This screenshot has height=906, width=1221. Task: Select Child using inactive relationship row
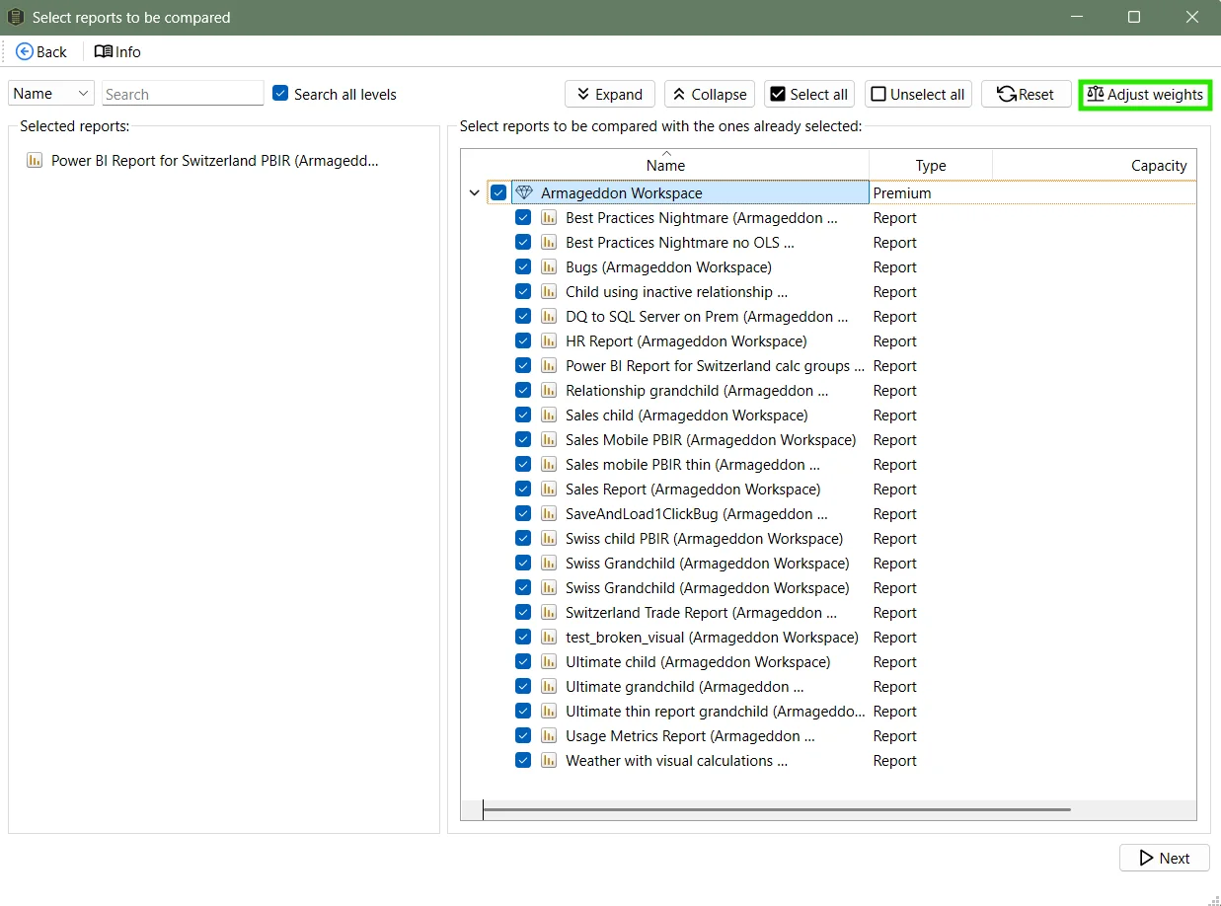[x=676, y=292]
